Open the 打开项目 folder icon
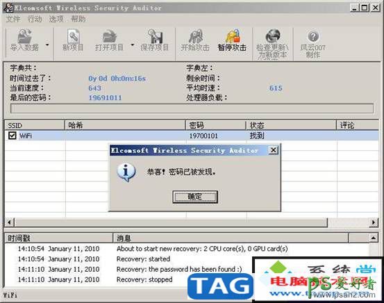This screenshot has height=303, width=384. tap(109, 36)
